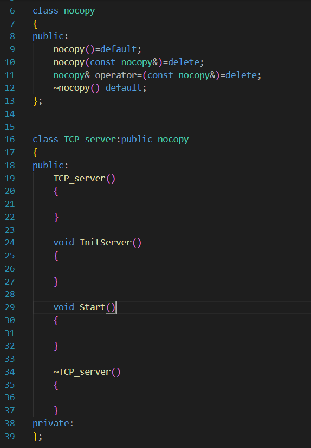Viewport: 311px width, 448px height.
Task: Click line number 6 in gutter
Action: point(12,11)
